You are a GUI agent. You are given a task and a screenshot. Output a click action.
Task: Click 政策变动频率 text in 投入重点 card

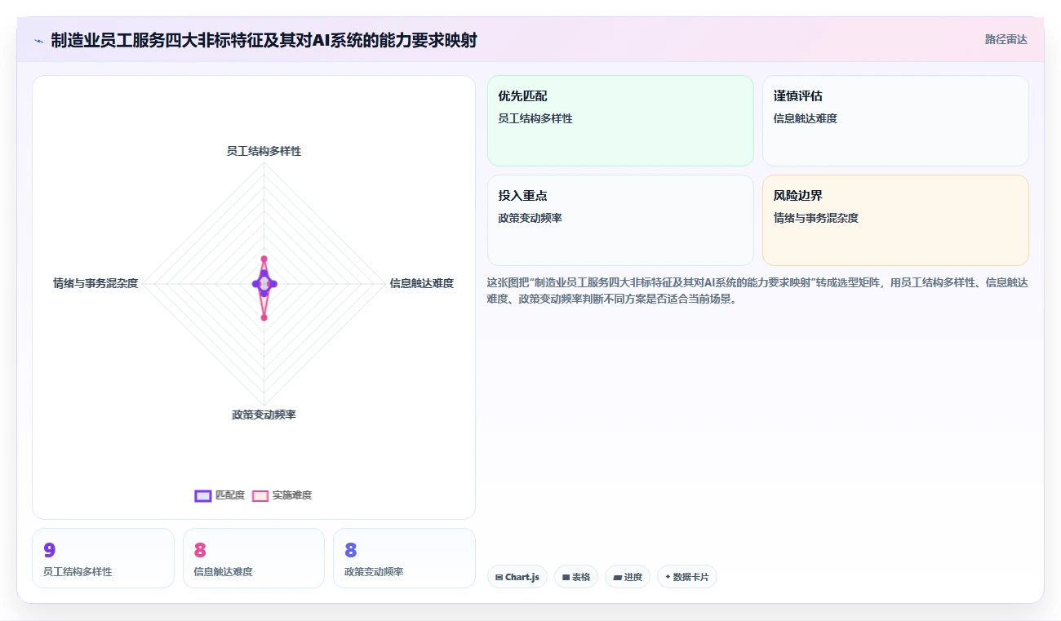(x=530, y=218)
